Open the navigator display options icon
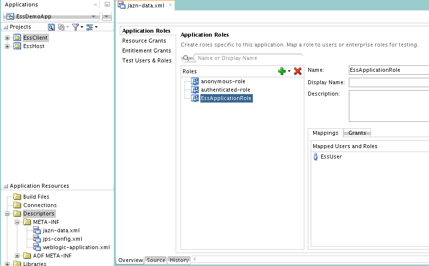This screenshot has width=429, height=266. coord(90,27)
